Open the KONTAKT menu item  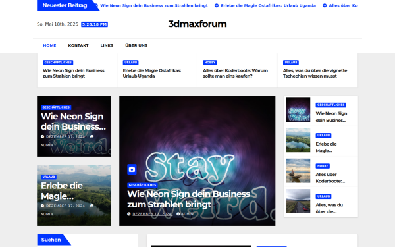point(78,45)
